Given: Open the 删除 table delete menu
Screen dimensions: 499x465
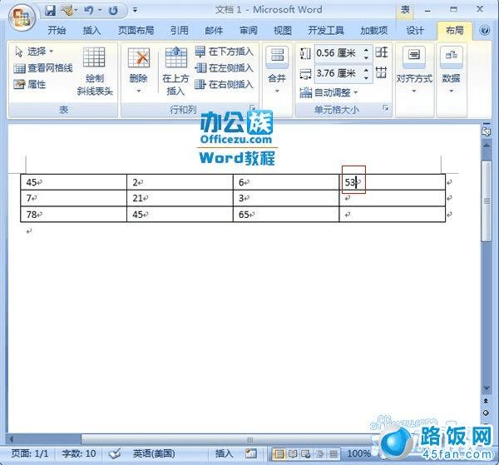Looking at the screenshot, I should 138,71.
